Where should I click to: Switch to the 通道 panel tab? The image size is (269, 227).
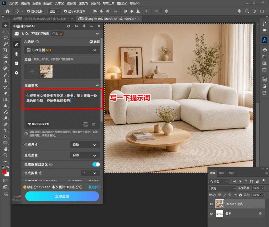222,173
